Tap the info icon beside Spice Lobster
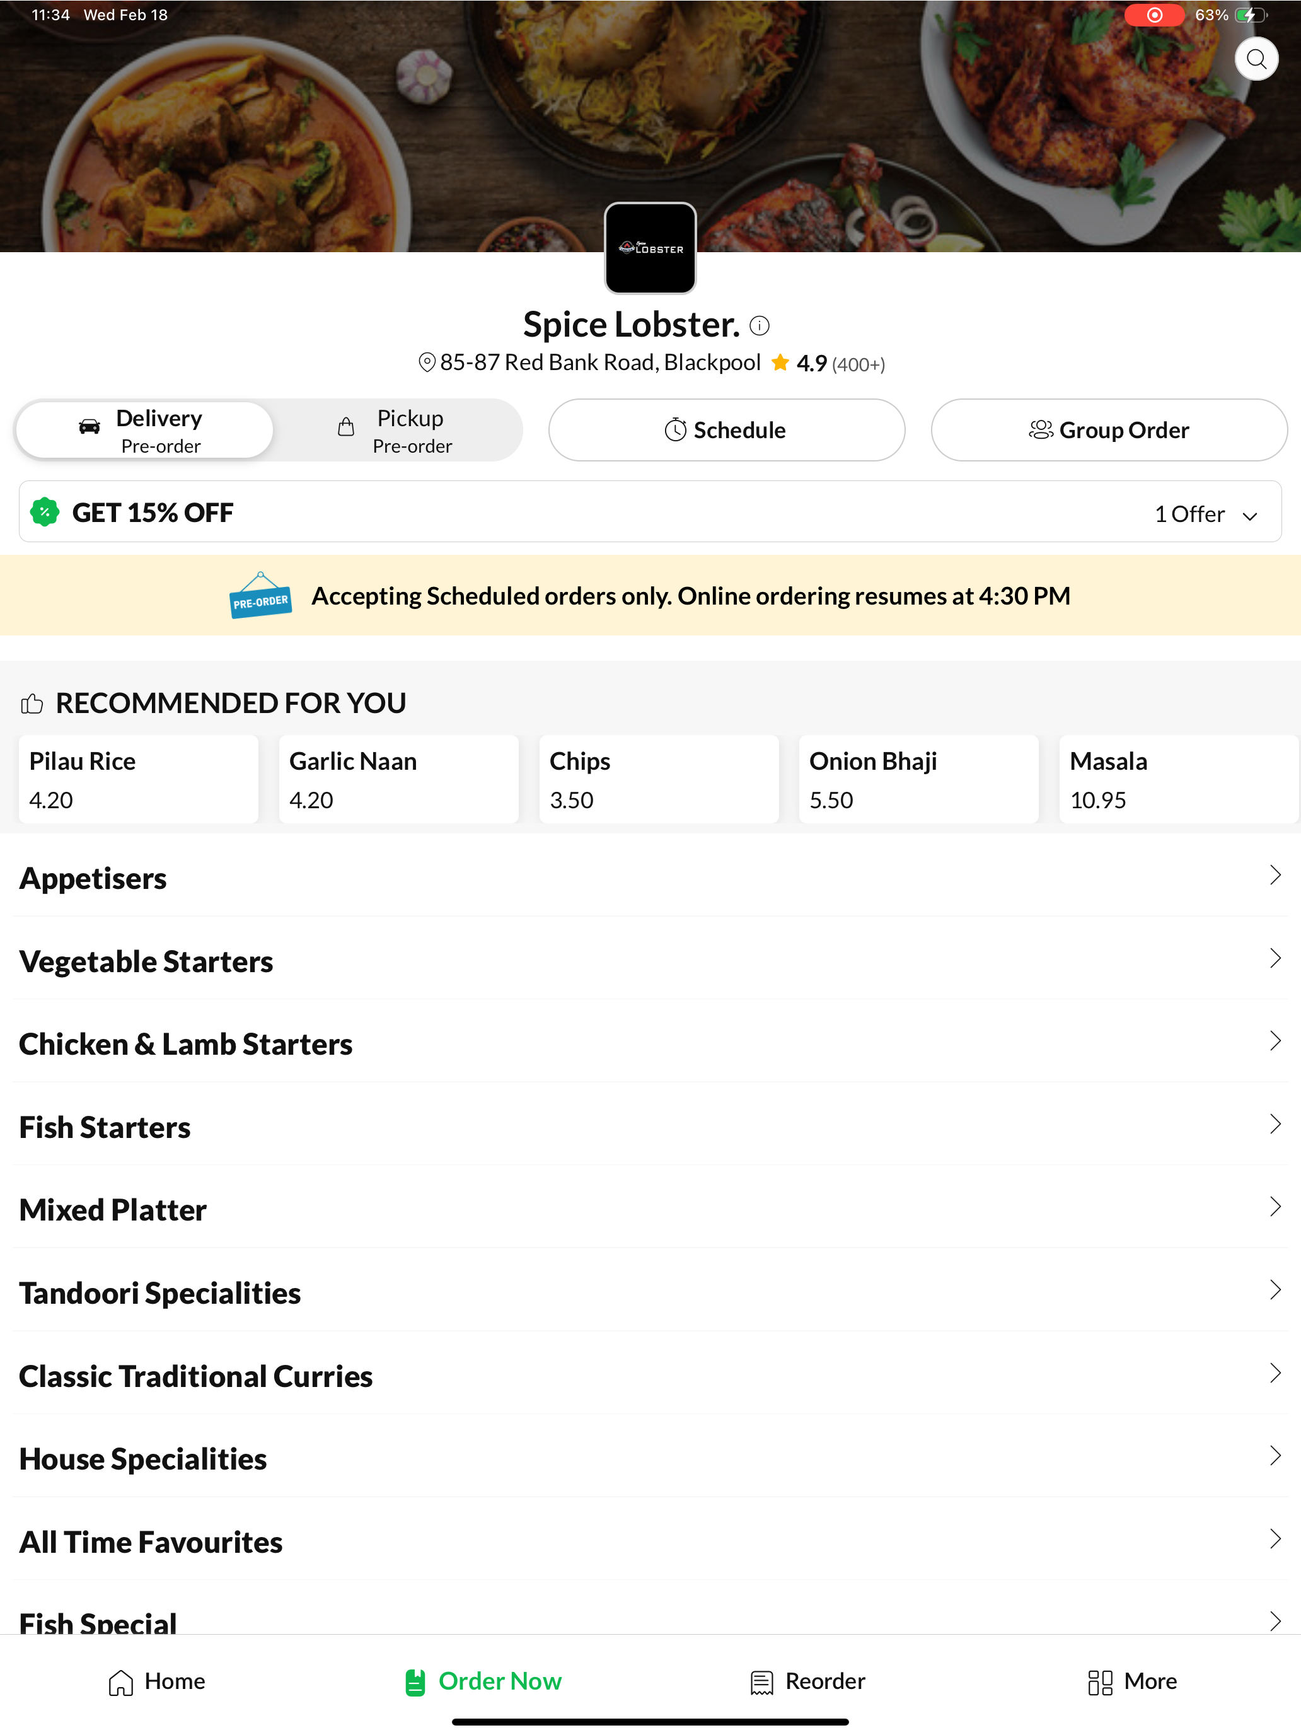Viewport: 1301px width, 1735px height. coord(759,325)
